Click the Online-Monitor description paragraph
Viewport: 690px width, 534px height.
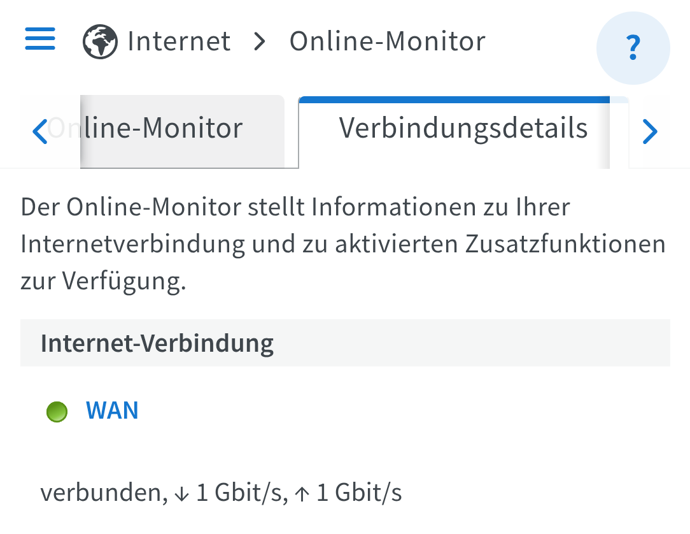(x=343, y=243)
